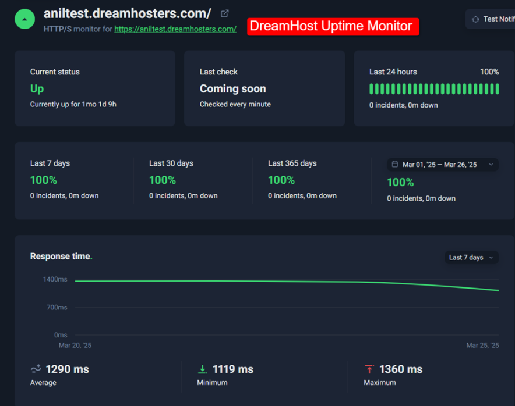Click the 'Response time.' heading
The height and width of the screenshot is (406, 515).
61,256
